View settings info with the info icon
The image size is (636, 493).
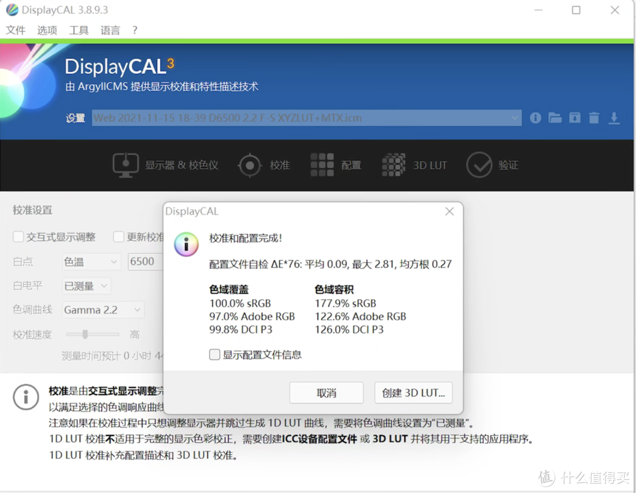[535, 118]
